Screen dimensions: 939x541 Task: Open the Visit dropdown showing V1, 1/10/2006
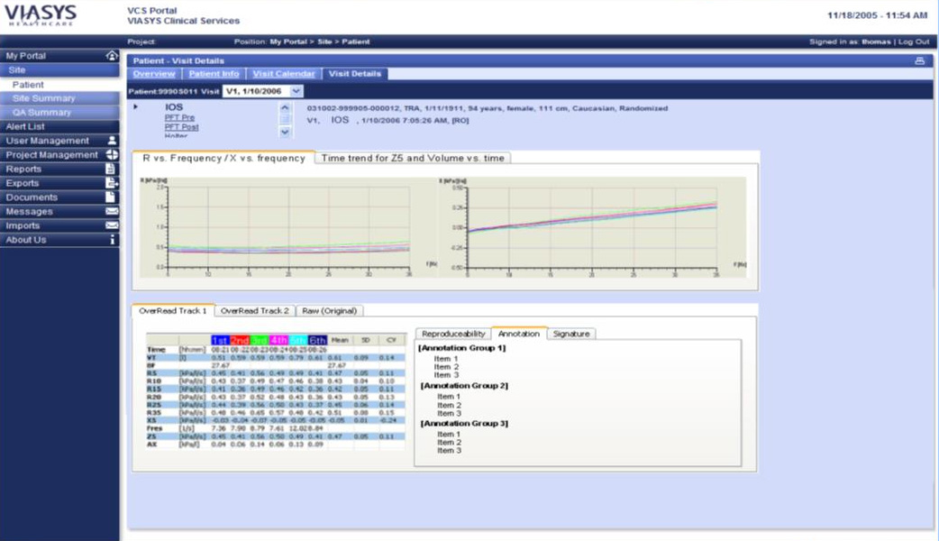coord(262,91)
